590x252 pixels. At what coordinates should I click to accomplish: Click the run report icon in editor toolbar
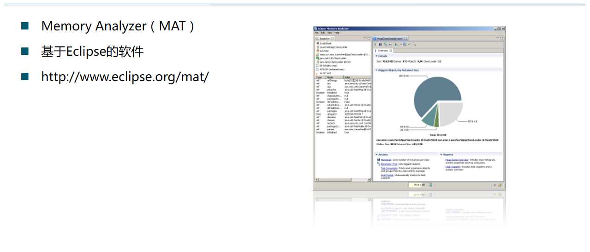[396, 44]
